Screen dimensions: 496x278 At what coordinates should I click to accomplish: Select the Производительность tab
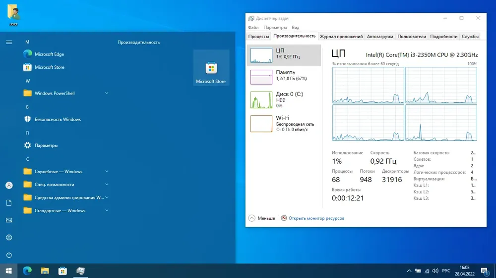click(294, 36)
